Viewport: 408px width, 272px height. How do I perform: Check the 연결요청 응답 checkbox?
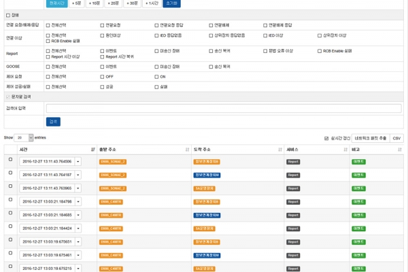[156, 25]
